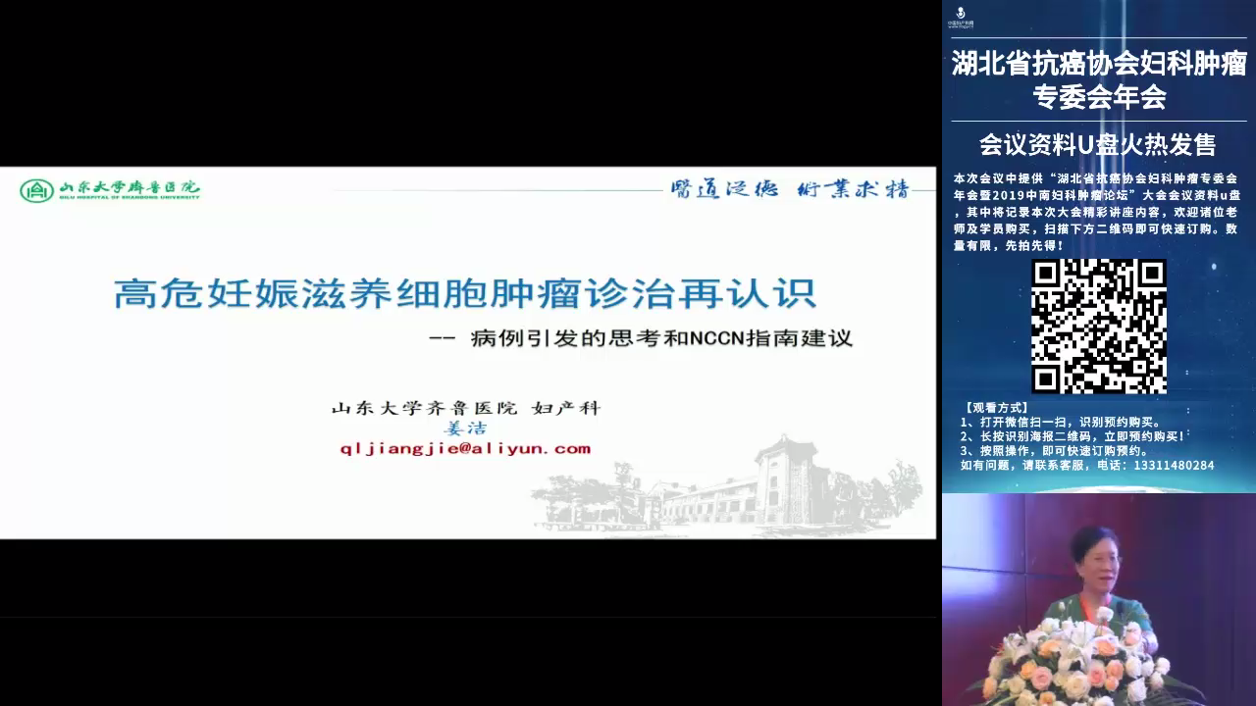
Task: Click step 2 长按识别海报二维码 instruction
Action: [1073, 436]
